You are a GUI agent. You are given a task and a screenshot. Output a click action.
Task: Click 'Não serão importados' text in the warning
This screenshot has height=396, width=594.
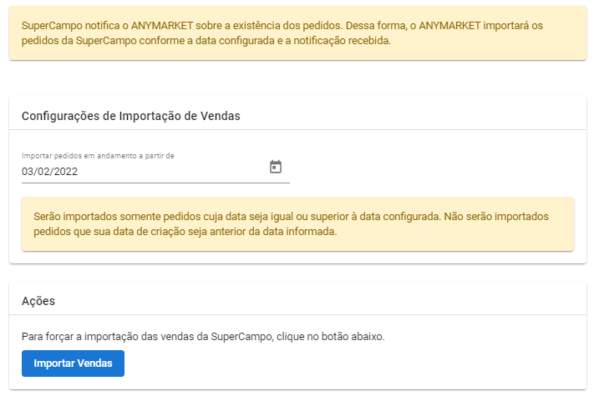[496, 217]
